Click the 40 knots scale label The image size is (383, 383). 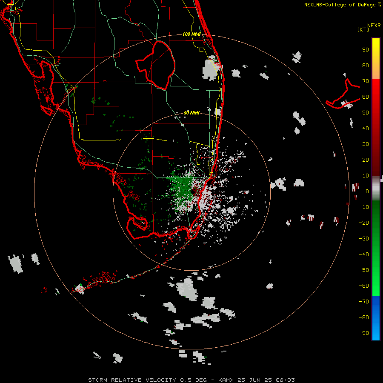[366, 128]
